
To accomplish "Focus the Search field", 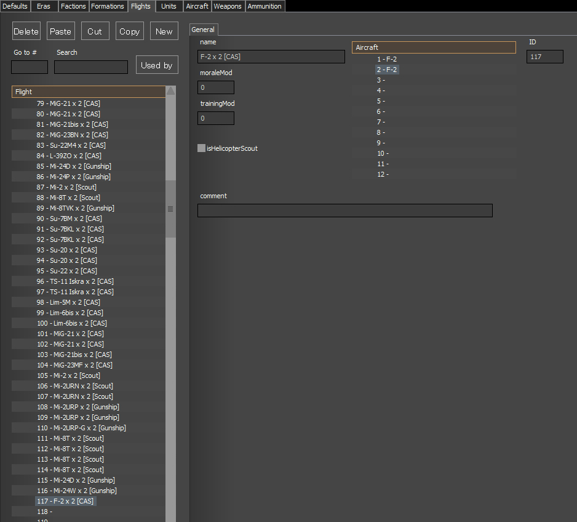I will pos(91,67).
